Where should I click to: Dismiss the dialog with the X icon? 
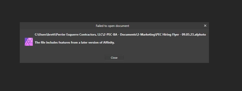(x=205, y=26)
